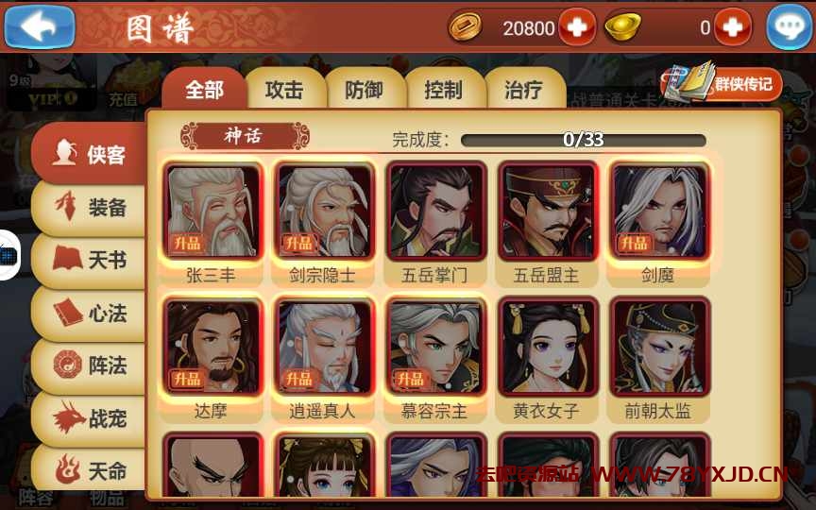The width and height of the screenshot is (816, 510).
Task: Select 黄衣女子 hero portrait
Action: [547, 347]
